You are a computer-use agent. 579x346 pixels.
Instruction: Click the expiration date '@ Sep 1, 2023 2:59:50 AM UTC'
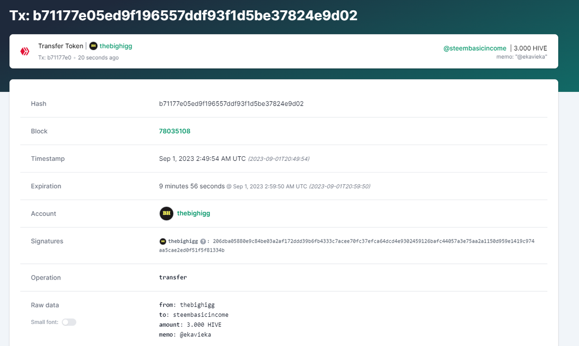pyautogui.click(x=266, y=187)
